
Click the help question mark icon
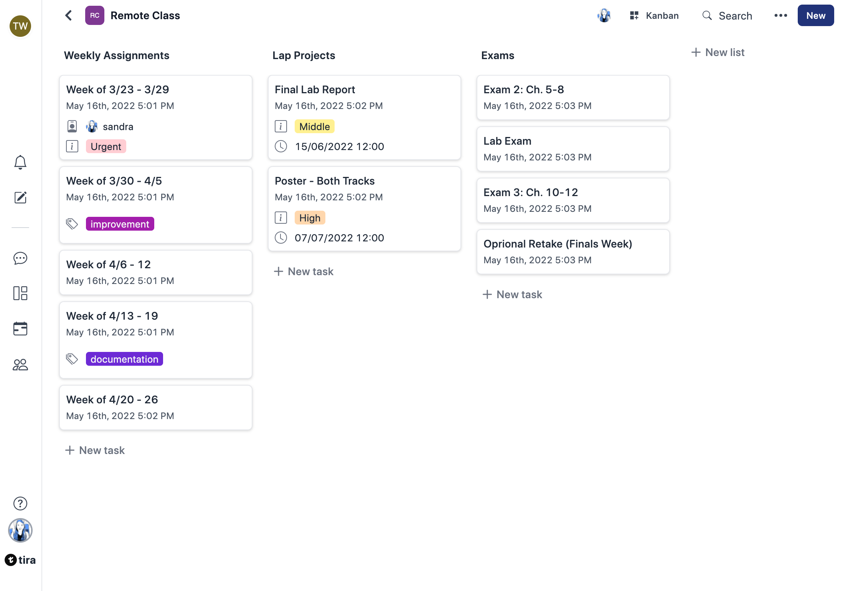[20, 504]
